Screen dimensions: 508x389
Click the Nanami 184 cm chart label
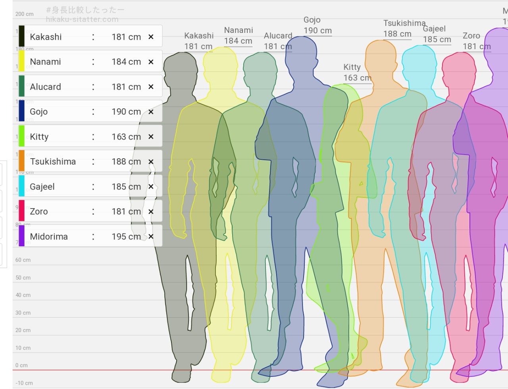(238, 35)
